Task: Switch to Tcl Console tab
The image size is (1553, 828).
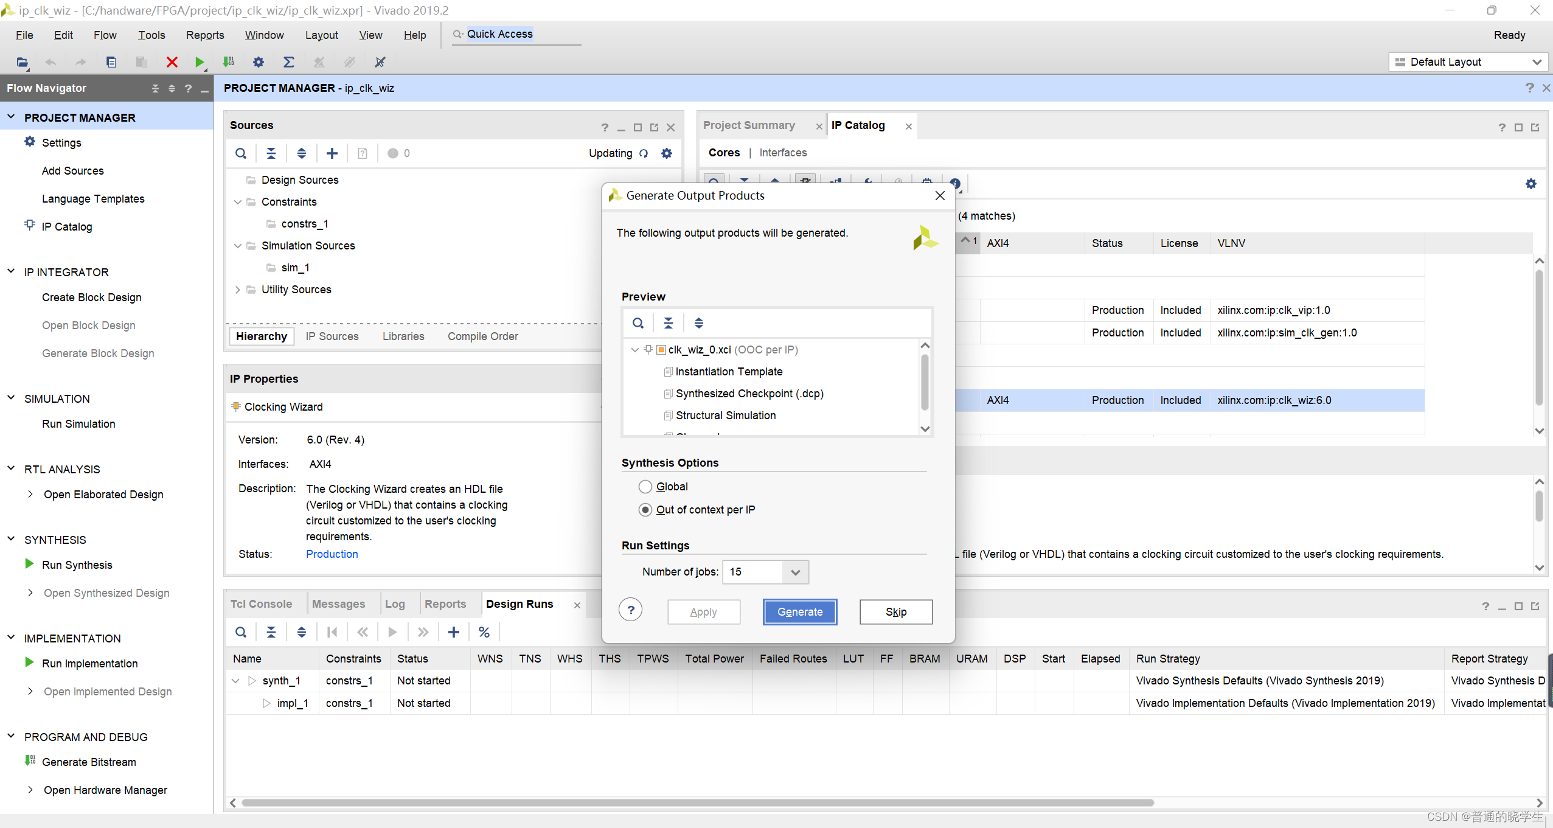Action: [261, 604]
